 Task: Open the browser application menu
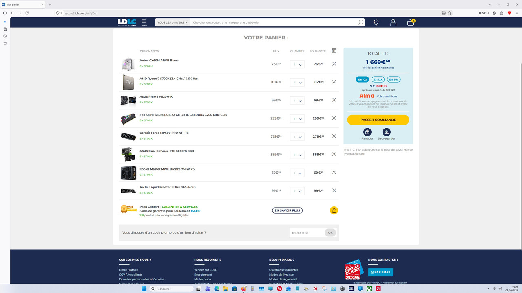pos(517,13)
